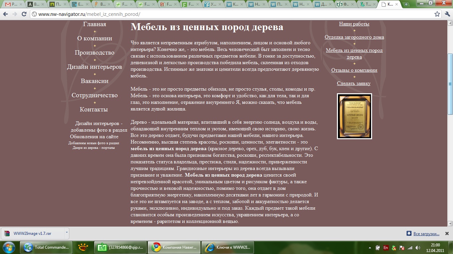Close the downloads bar

[x=447, y=233]
